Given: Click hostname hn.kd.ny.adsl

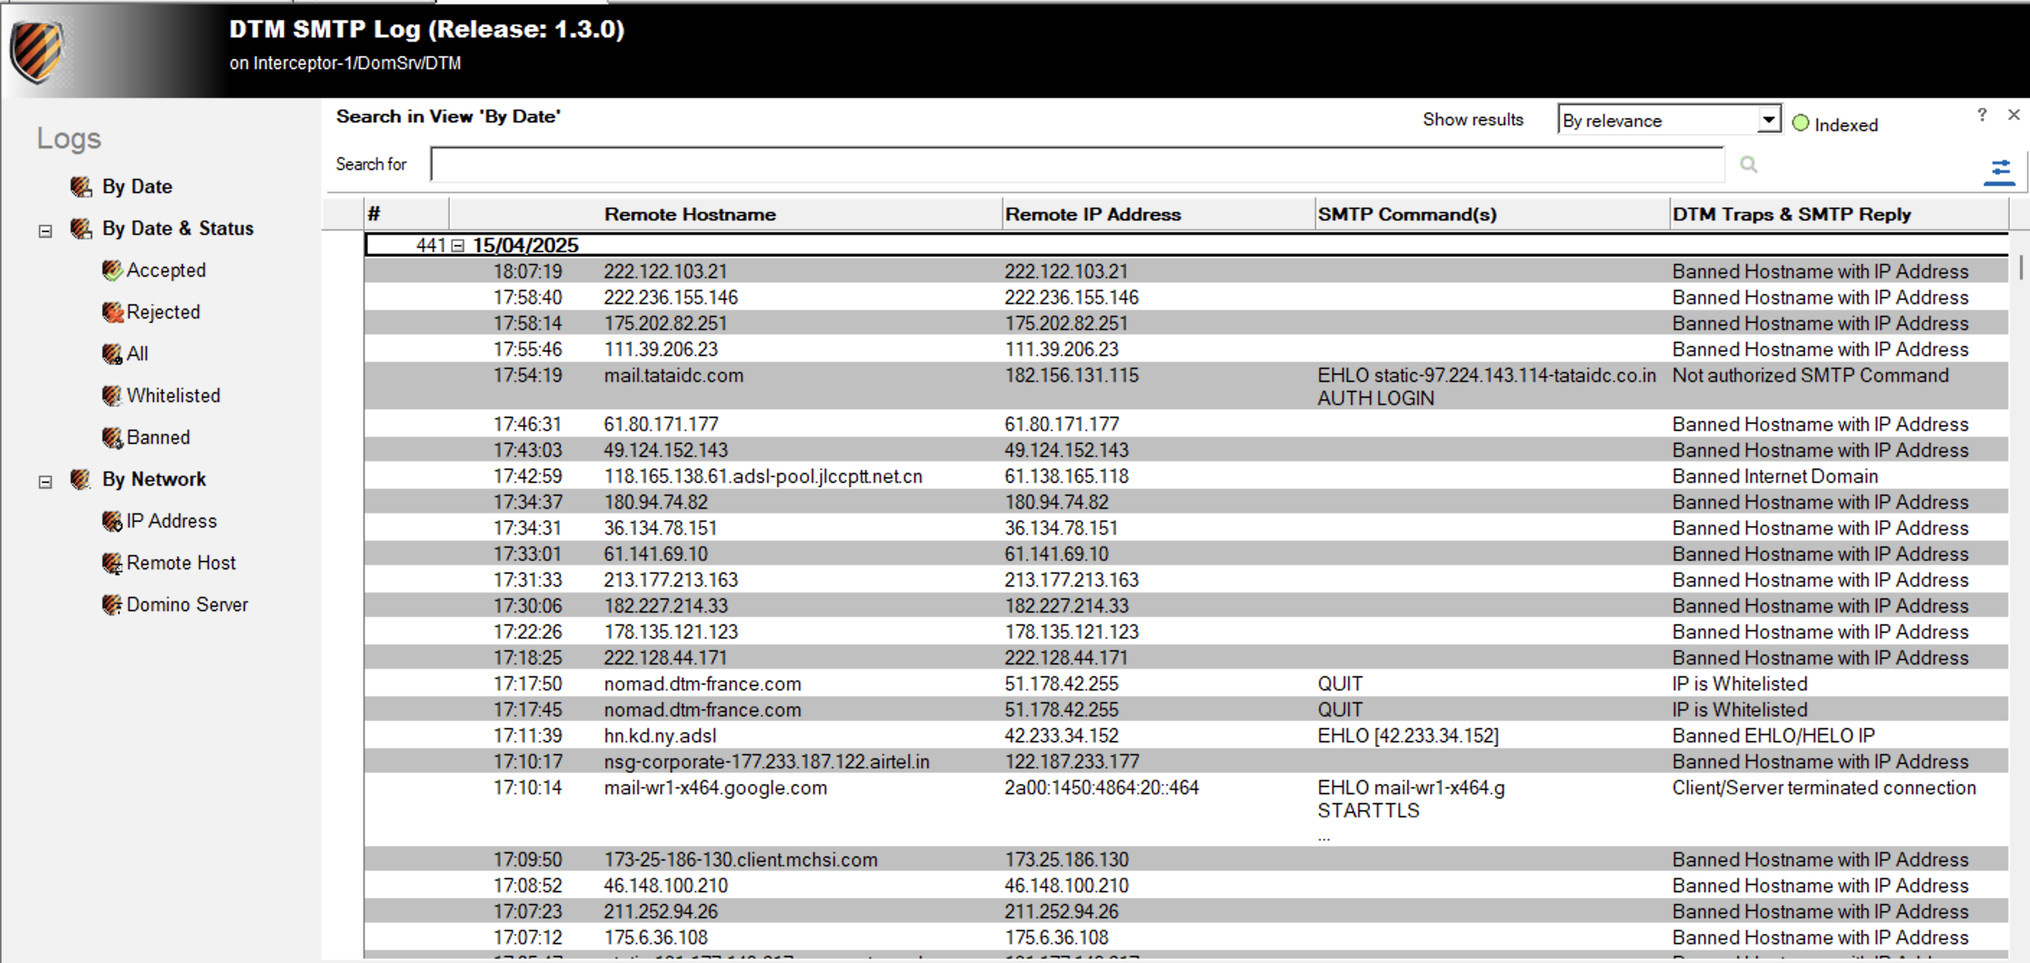Looking at the screenshot, I should [660, 735].
